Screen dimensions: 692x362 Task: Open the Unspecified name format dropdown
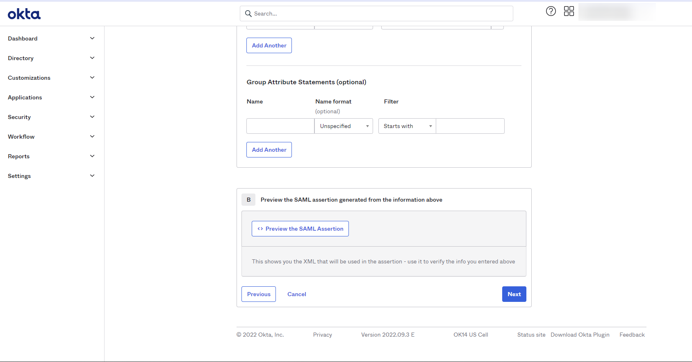click(344, 126)
